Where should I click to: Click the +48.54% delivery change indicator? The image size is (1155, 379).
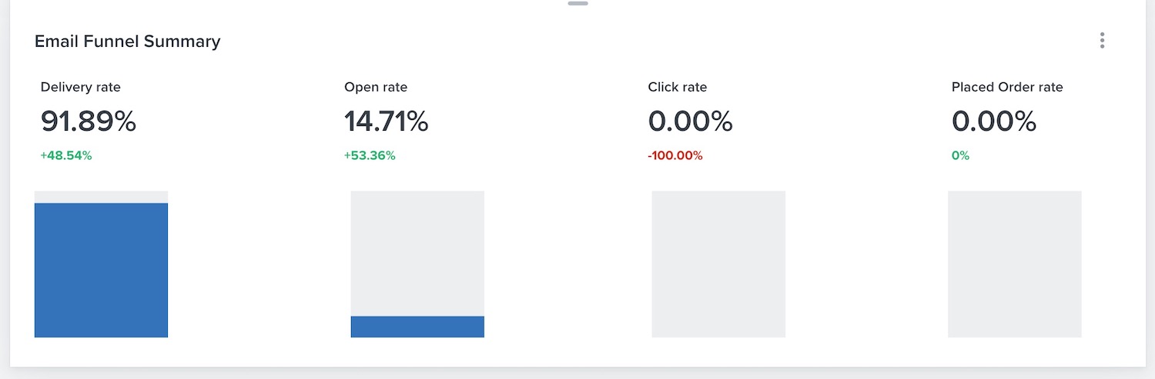pos(66,156)
